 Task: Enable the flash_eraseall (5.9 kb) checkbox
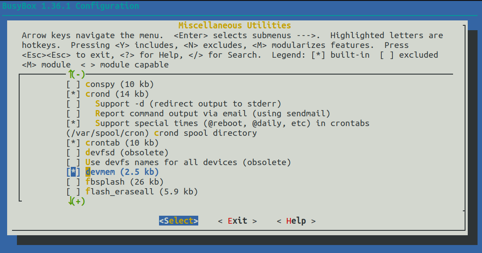pyautogui.click(x=74, y=192)
